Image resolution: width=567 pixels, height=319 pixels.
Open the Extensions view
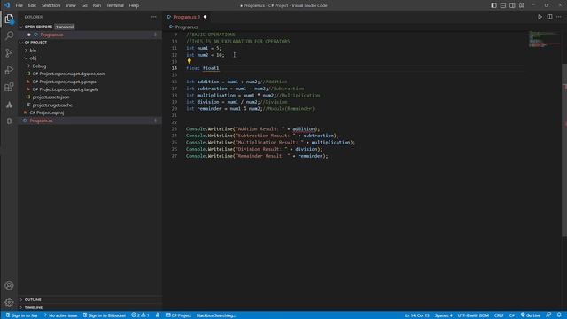click(9, 87)
